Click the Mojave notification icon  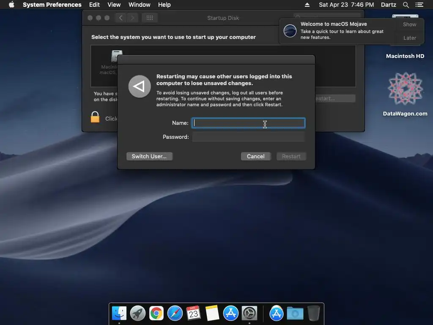pyautogui.click(x=290, y=30)
